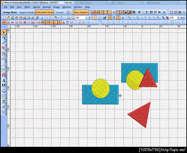Open the zoom percentage dropdown
The image size is (187, 153).
pyautogui.click(x=86, y=18)
